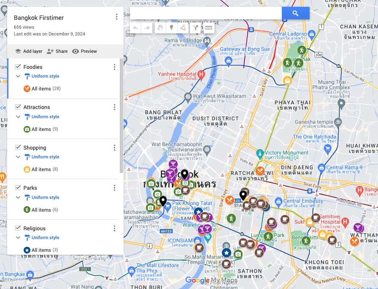The width and height of the screenshot is (378, 289).
Task: Click the Undo arrow icon
Action: [135, 28]
